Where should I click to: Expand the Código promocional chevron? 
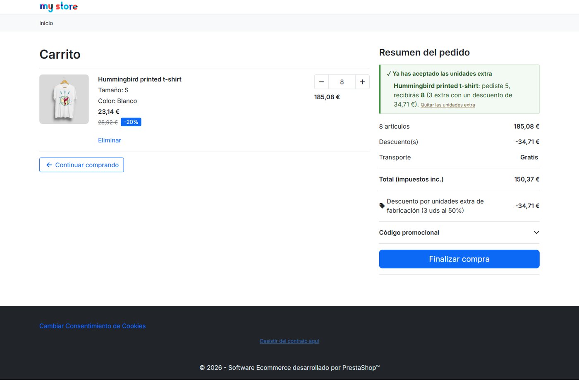click(536, 232)
